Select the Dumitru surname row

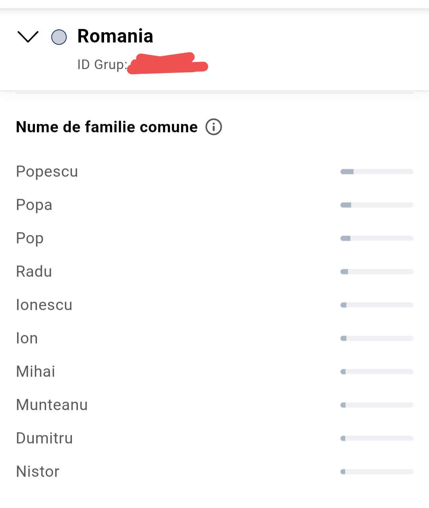[x=214, y=438]
